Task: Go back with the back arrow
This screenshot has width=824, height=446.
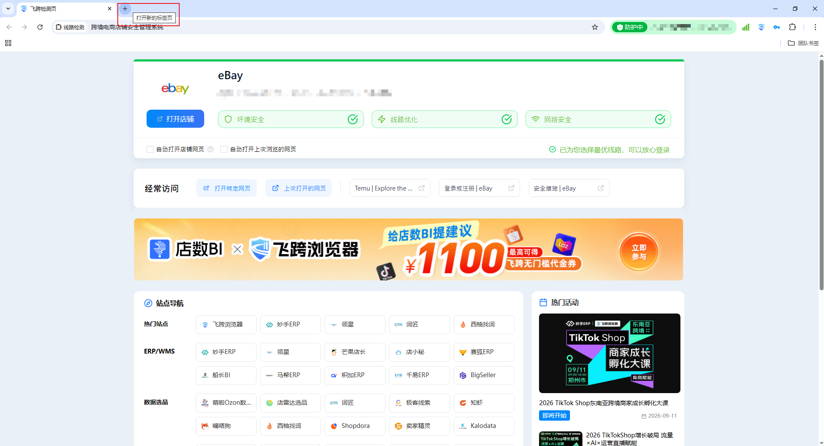Action: 9,27
